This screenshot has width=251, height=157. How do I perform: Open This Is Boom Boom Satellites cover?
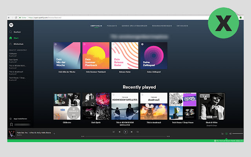125,106
